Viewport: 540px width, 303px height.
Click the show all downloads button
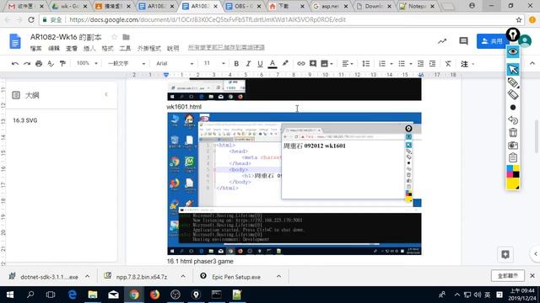tap(508, 275)
